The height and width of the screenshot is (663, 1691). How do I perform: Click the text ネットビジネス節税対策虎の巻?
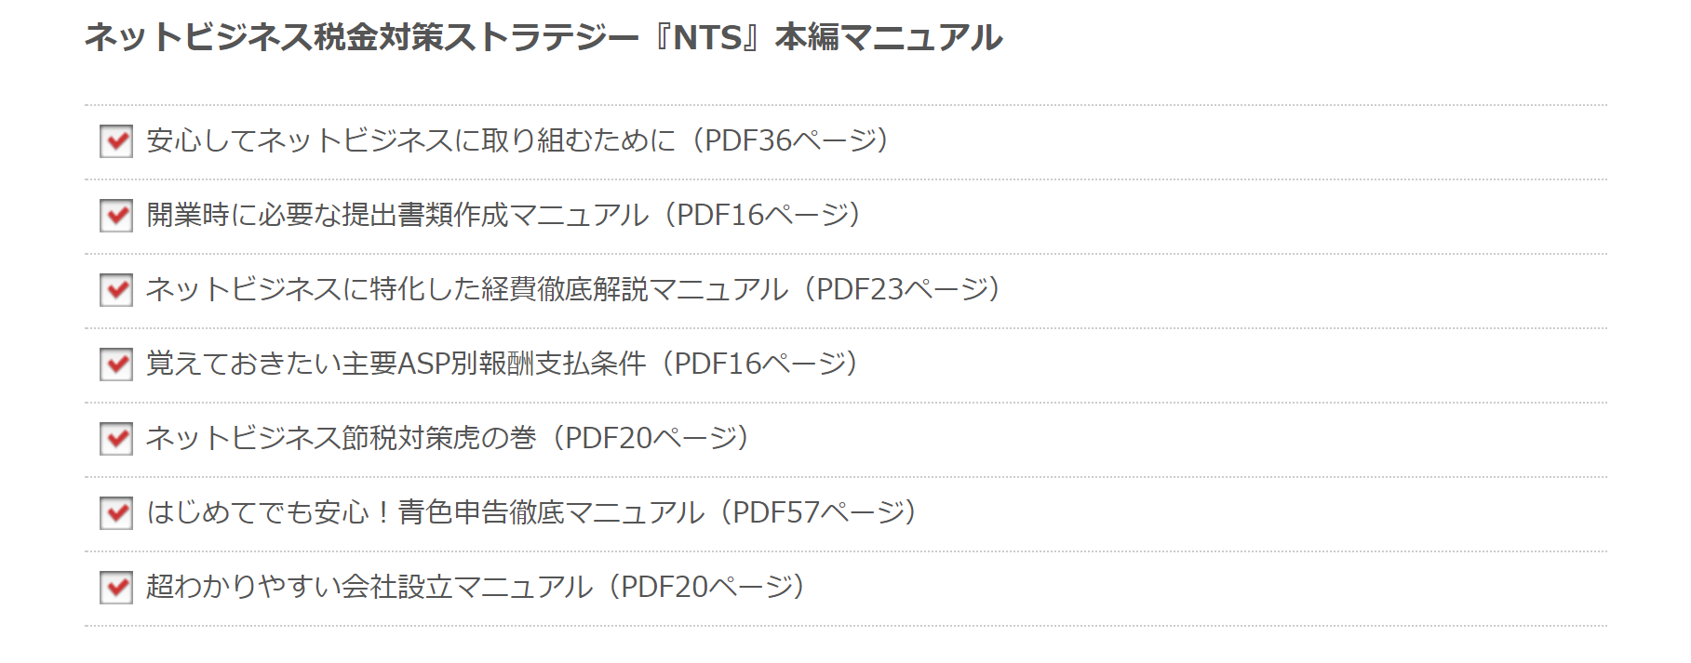coord(342,438)
